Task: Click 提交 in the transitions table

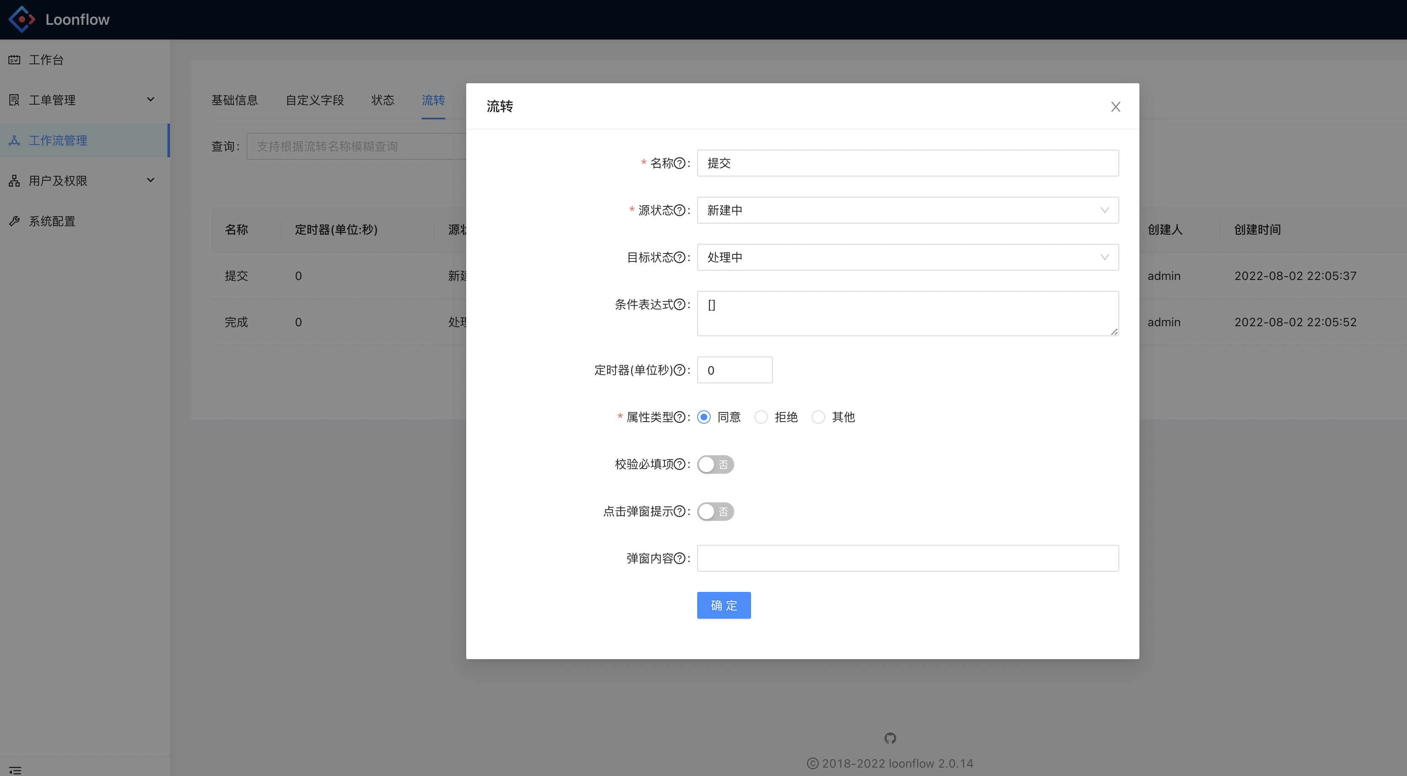Action: pyautogui.click(x=236, y=276)
